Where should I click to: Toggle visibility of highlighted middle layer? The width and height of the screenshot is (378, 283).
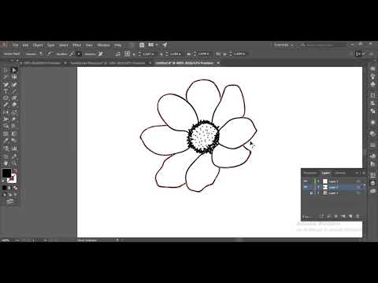click(x=306, y=187)
